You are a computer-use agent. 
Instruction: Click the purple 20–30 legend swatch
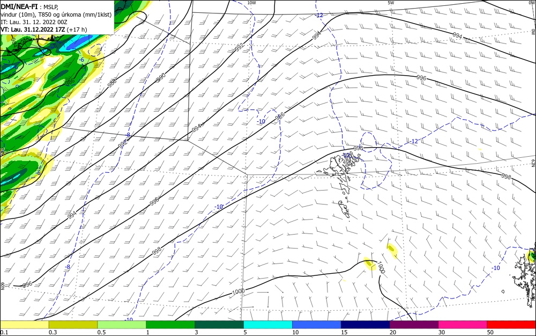pos(414,325)
